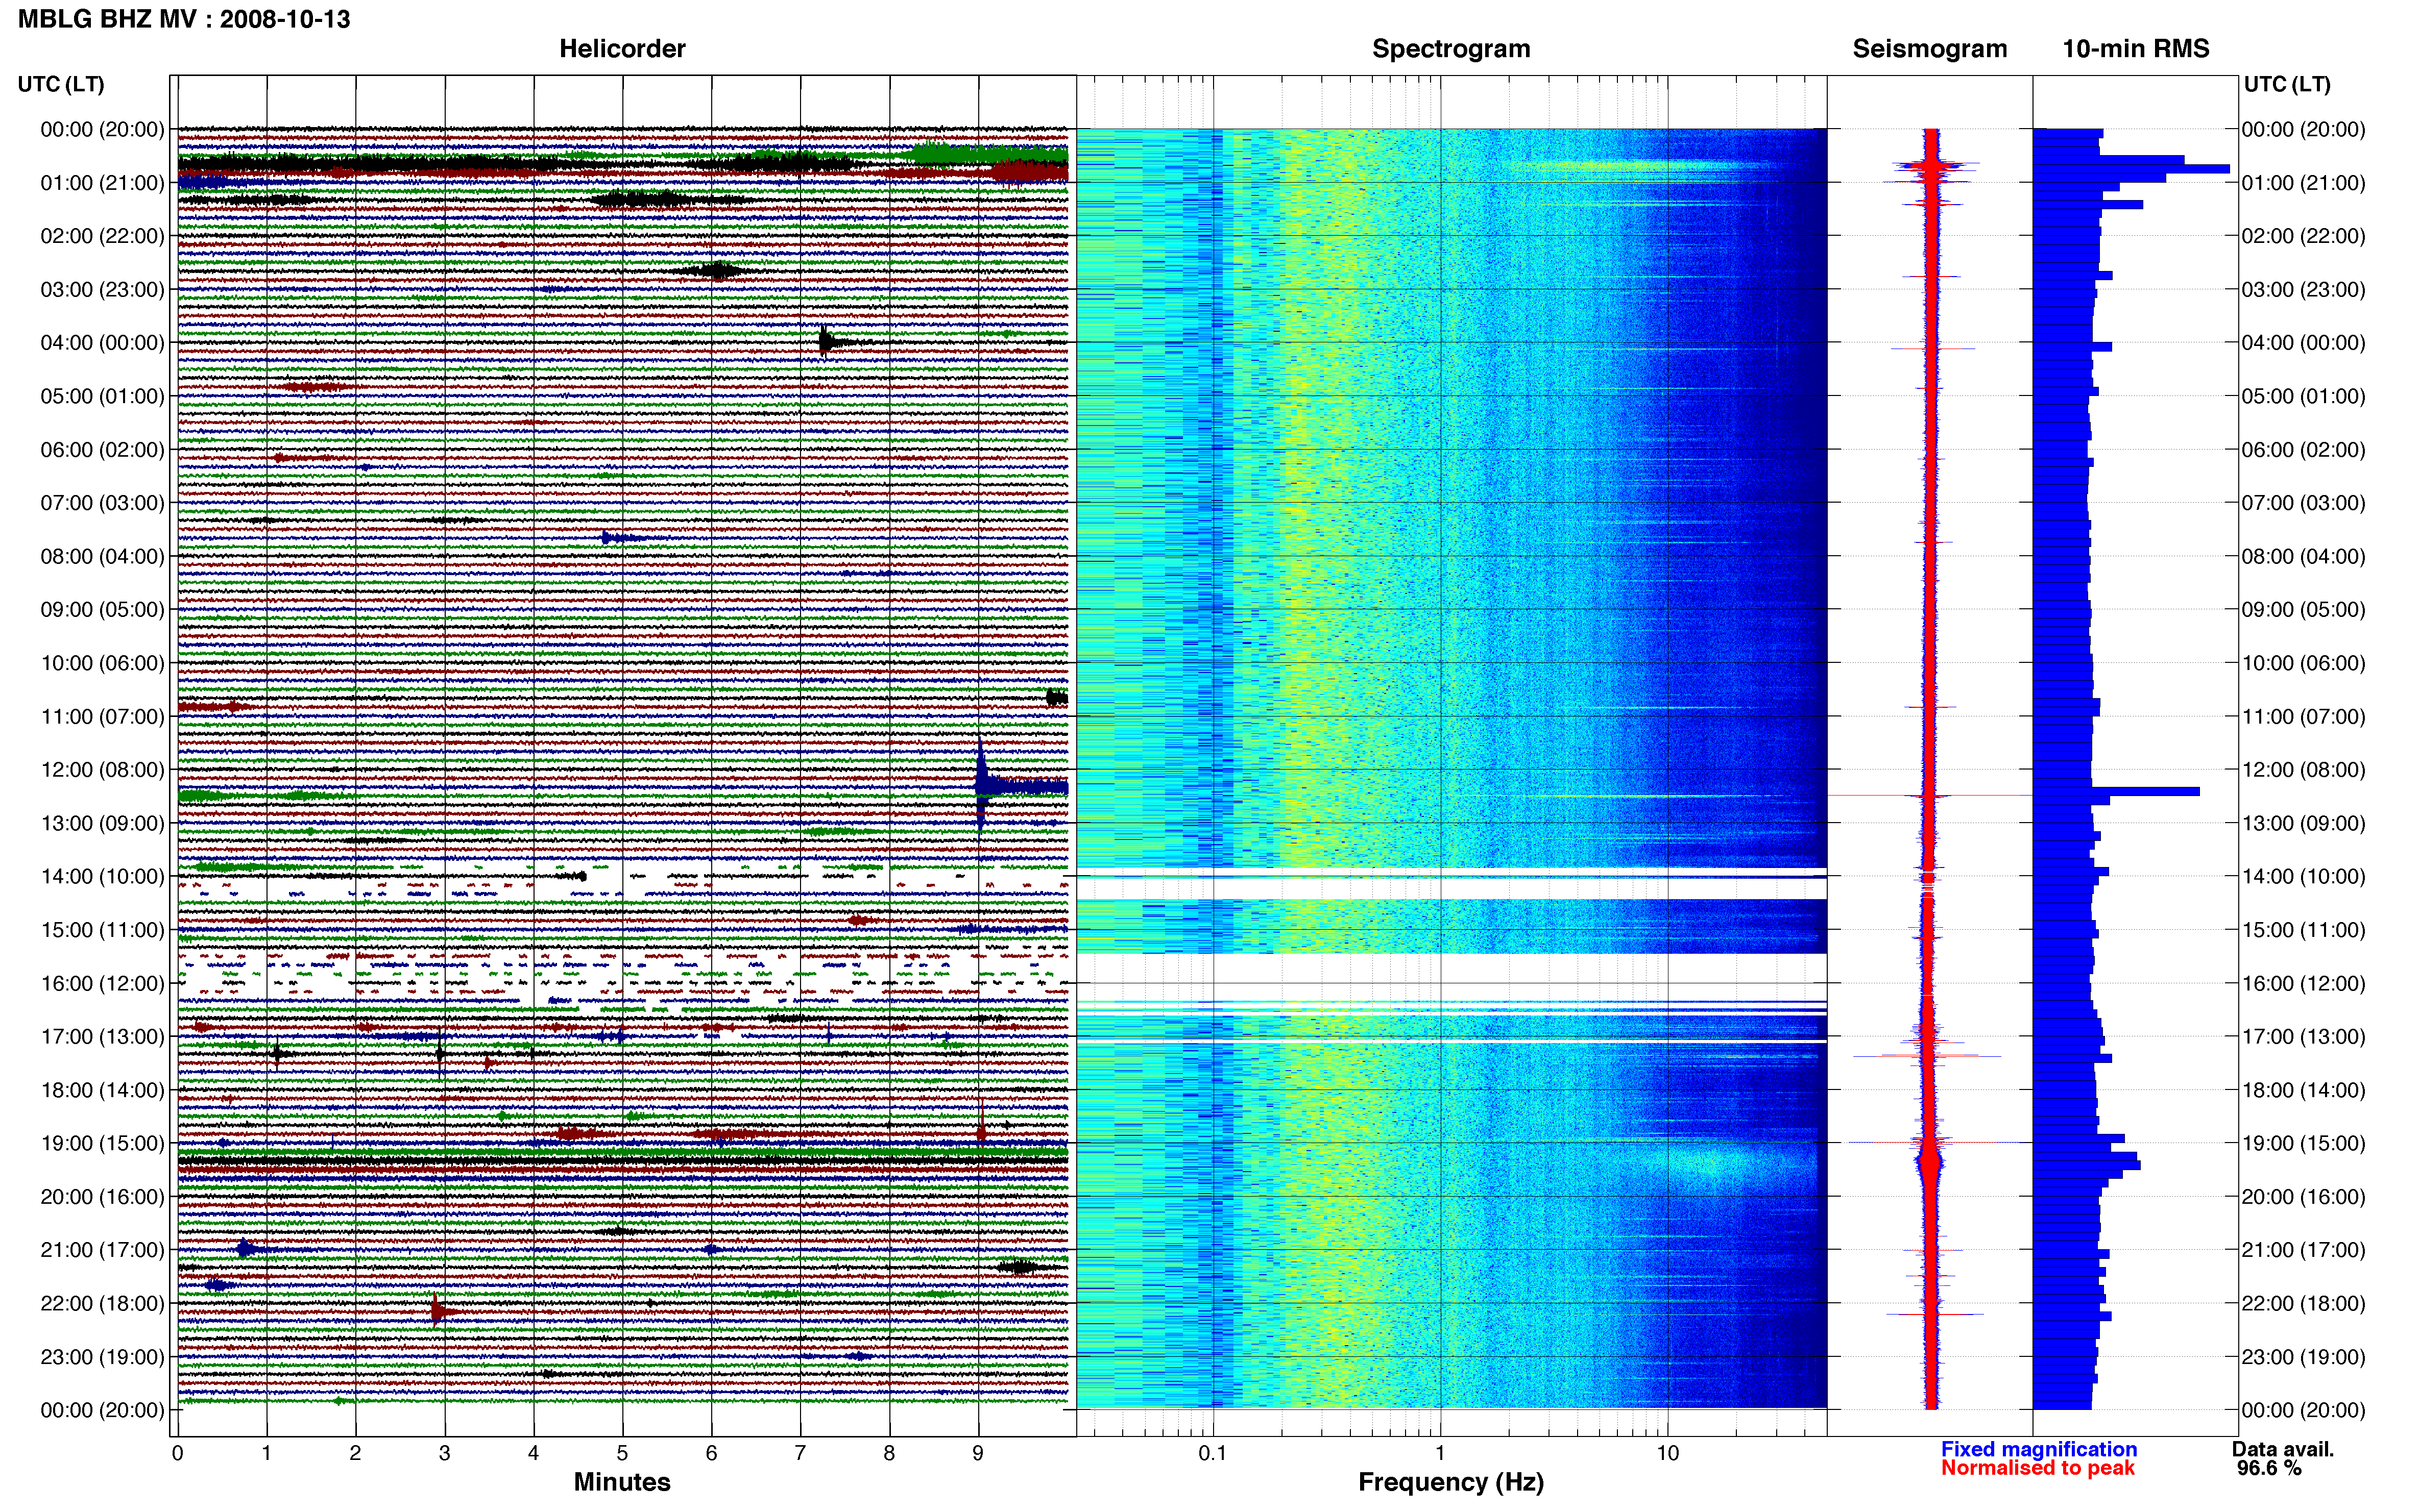
Task: Click the 'Minutes' x-axis label
Action: (622, 1483)
